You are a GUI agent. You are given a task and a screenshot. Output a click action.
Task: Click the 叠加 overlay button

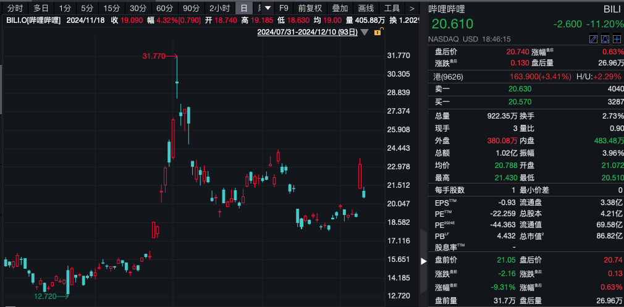340,8
